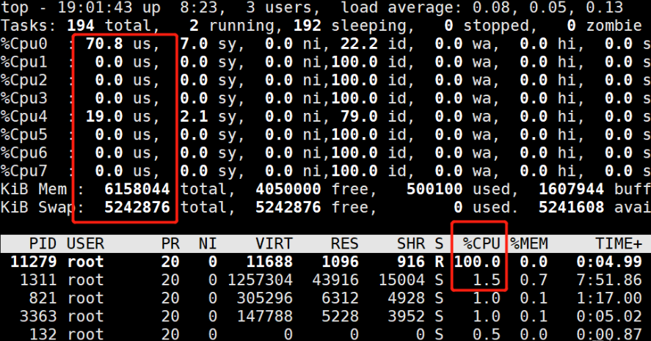The height and width of the screenshot is (341, 651).
Task: Select the RES value 6312
Action: (x=340, y=298)
